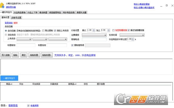Image resolution: width=174 pixels, height=108 pixels.
Task: Toggle the 复制推荐语 checkbox
Action: (x=72, y=45)
